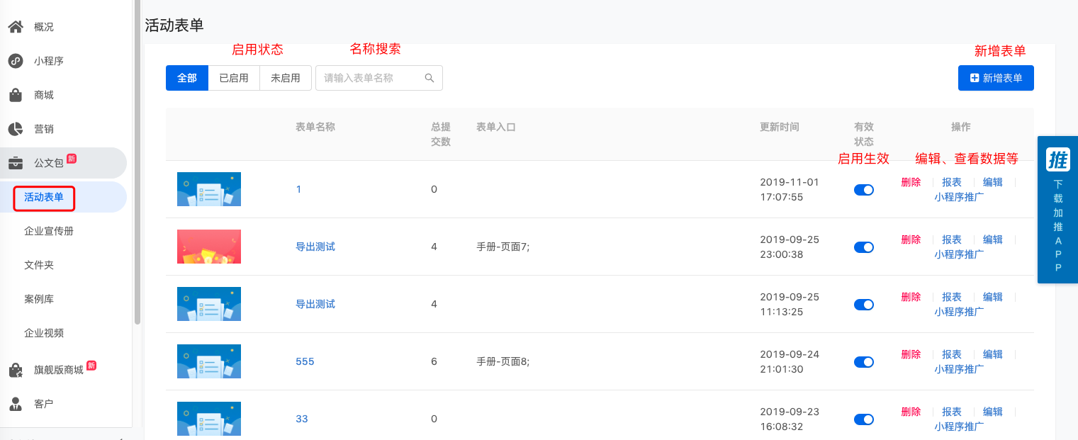Click the search magnifier icon
1078x440 pixels.
pos(429,78)
